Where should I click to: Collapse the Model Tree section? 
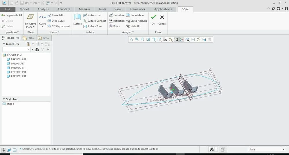[x=4, y=44]
